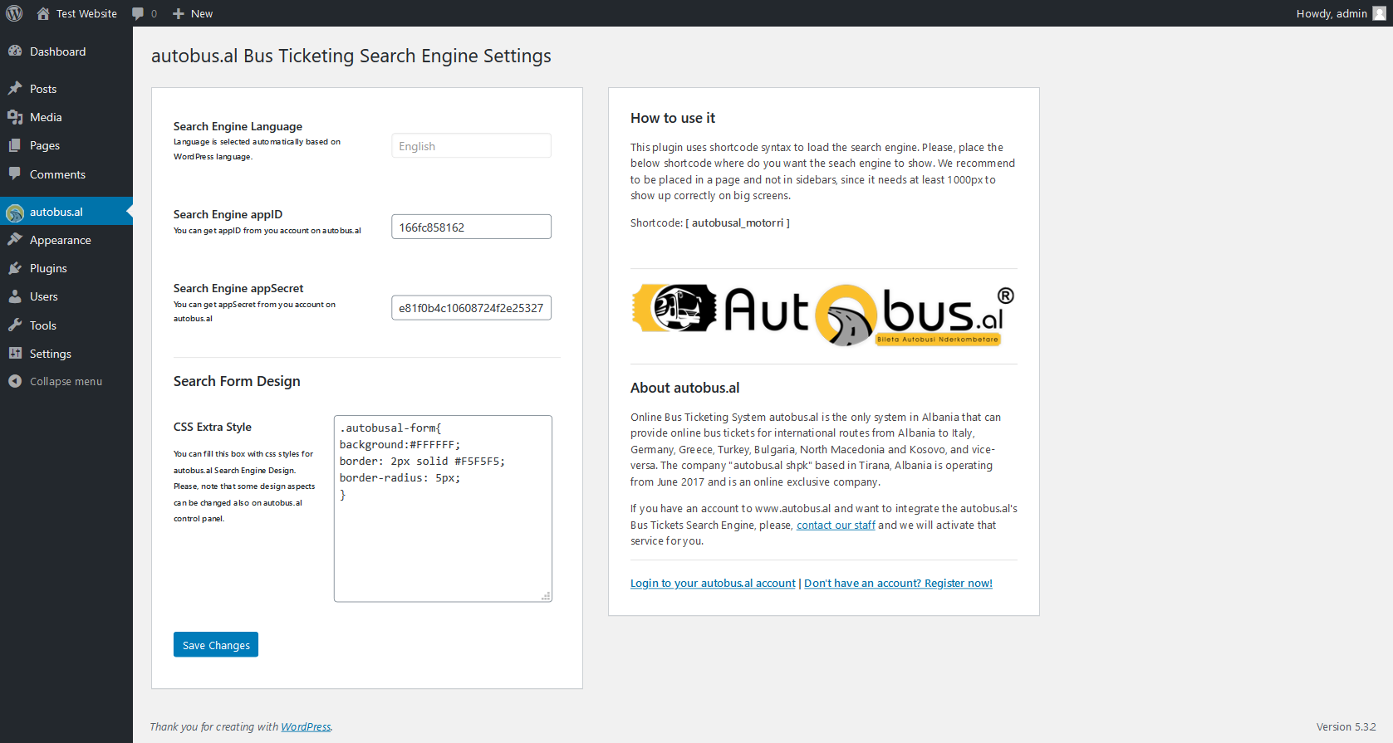Image resolution: width=1393 pixels, height=743 pixels.
Task: Open the New content dropdown
Action: 193,13
